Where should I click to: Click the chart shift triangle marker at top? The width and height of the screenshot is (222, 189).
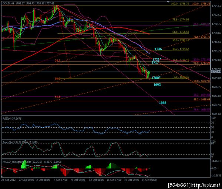[x=168, y=2]
